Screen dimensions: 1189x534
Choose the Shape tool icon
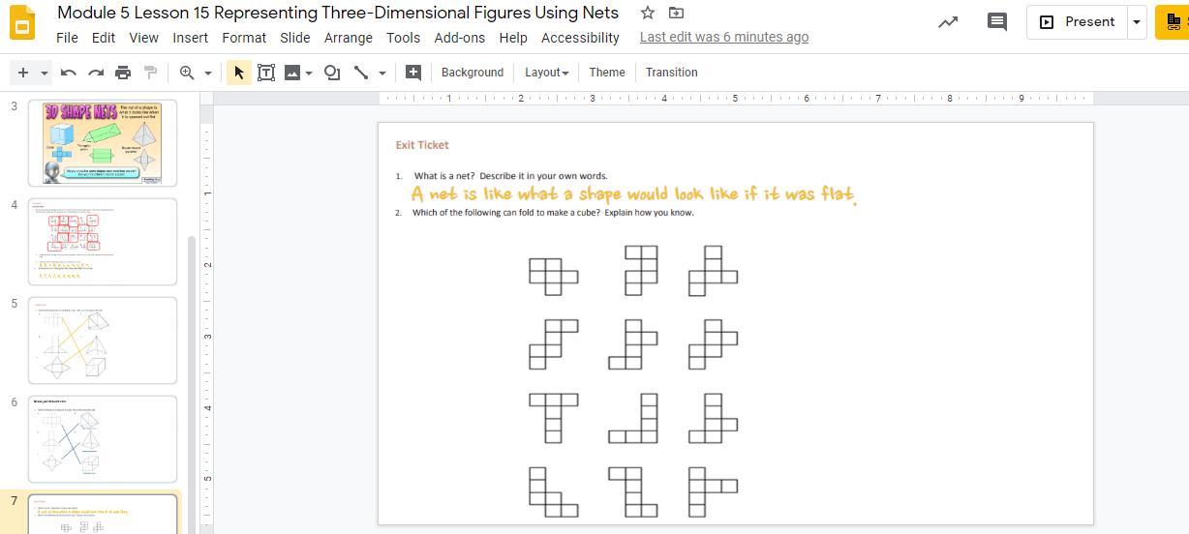coord(332,73)
